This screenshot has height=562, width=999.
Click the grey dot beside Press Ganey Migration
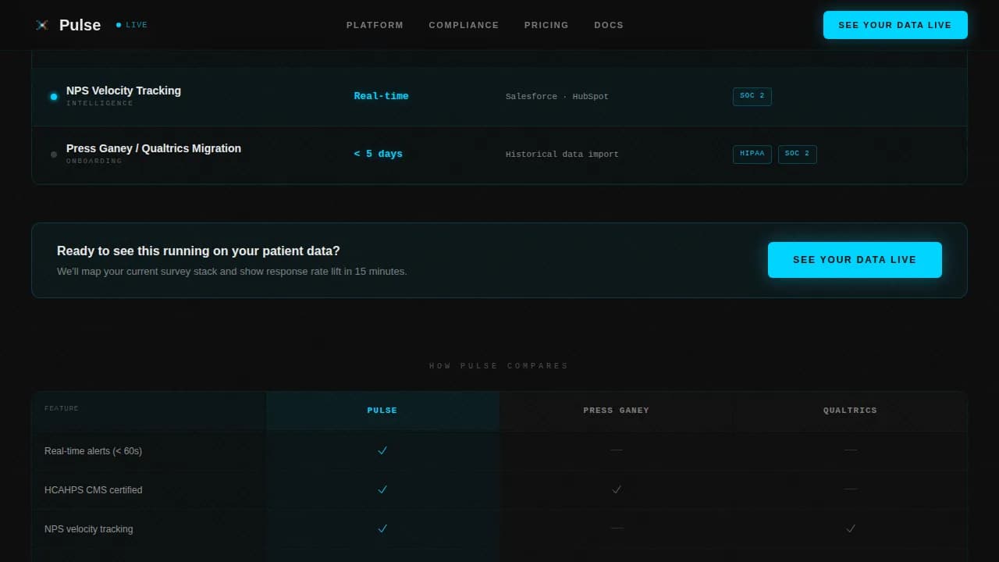point(54,155)
